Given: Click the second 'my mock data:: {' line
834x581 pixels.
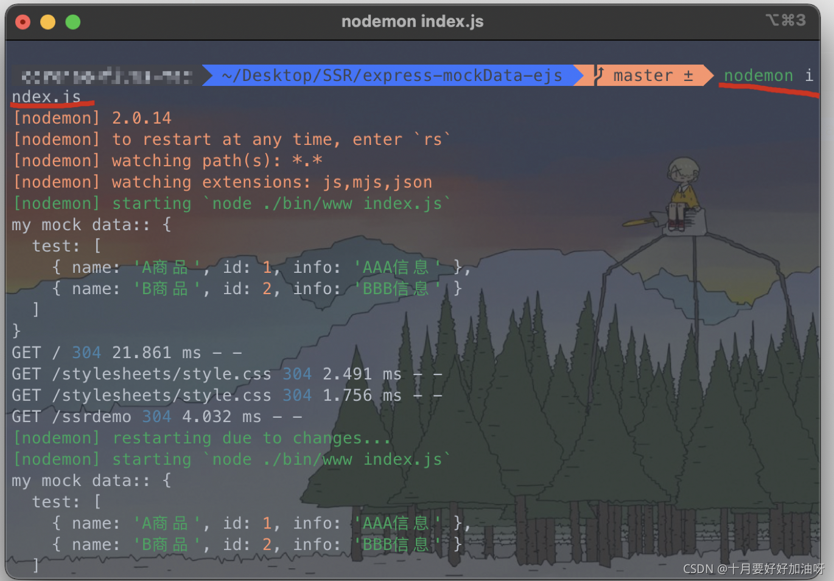Looking at the screenshot, I should tap(92, 481).
